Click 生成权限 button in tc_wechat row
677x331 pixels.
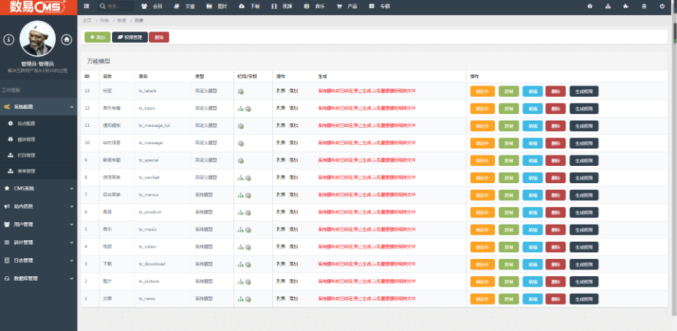pyautogui.click(x=584, y=178)
